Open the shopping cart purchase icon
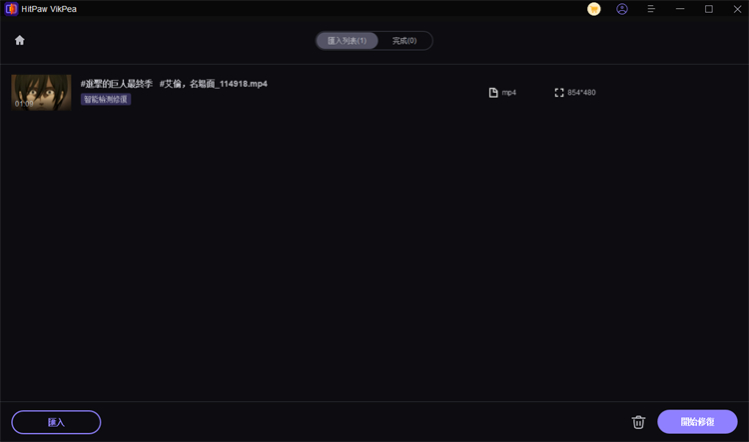 [594, 9]
